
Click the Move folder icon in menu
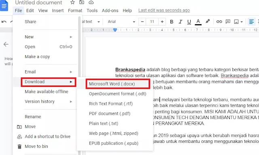click(19, 127)
